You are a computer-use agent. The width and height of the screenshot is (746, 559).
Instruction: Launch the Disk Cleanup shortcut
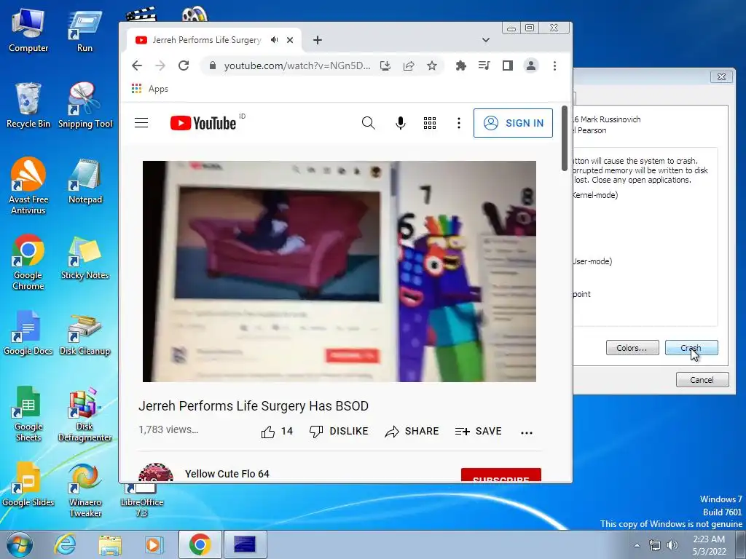pos(85,335)
